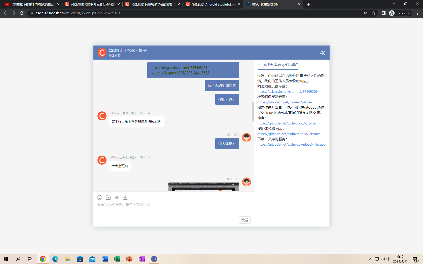
Task: Open the screenshot image thumbnail in chat
Action: click(204, 187)
